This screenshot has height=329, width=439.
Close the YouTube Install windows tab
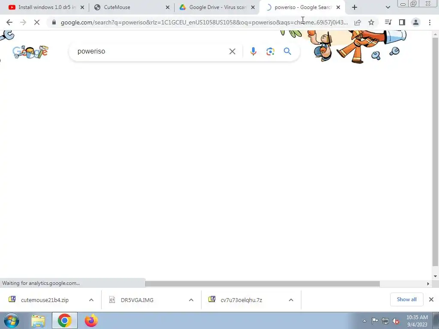pos(82,7)
